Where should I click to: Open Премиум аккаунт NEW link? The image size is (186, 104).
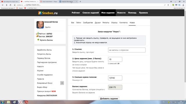(x=46, y=91)
